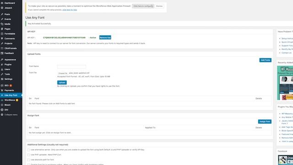Enable the Use alternative server checkbox
The width and height of the screenshot is (293, 165).
pos(28,150)
